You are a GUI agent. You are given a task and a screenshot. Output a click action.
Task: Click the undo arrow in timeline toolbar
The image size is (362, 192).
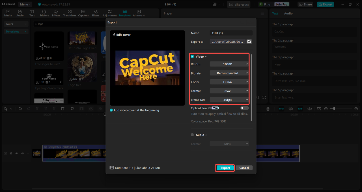point(20,109)
